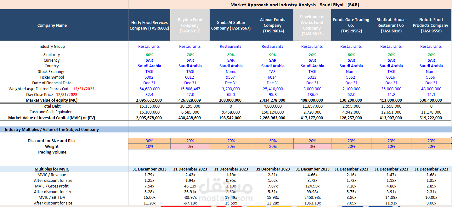Select MVIC value 519,222,000

(x=431, y=118)
